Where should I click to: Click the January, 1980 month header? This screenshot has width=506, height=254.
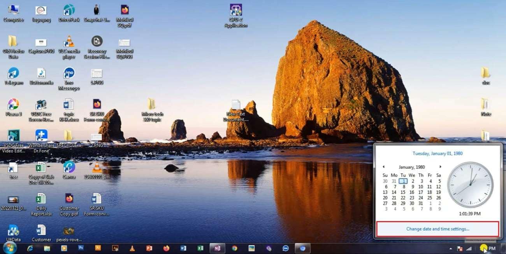click(x=412, y=167)
